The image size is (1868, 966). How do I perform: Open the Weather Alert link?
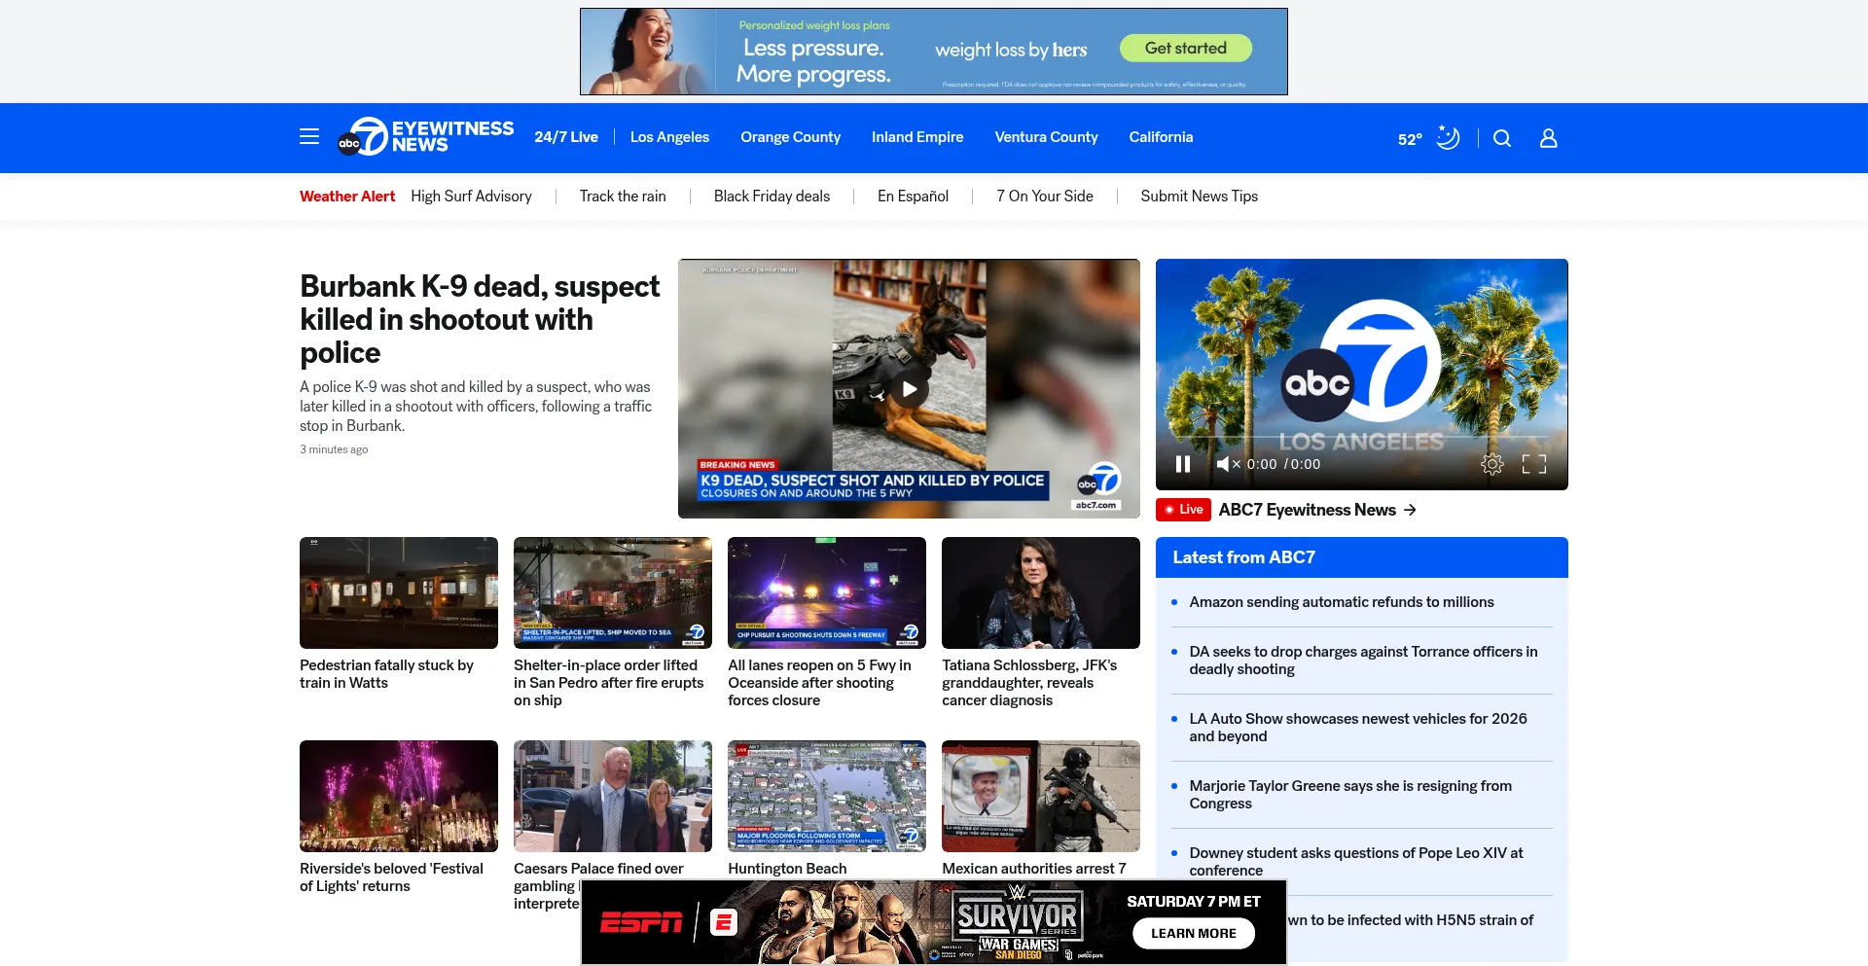(x=346, y=197)
